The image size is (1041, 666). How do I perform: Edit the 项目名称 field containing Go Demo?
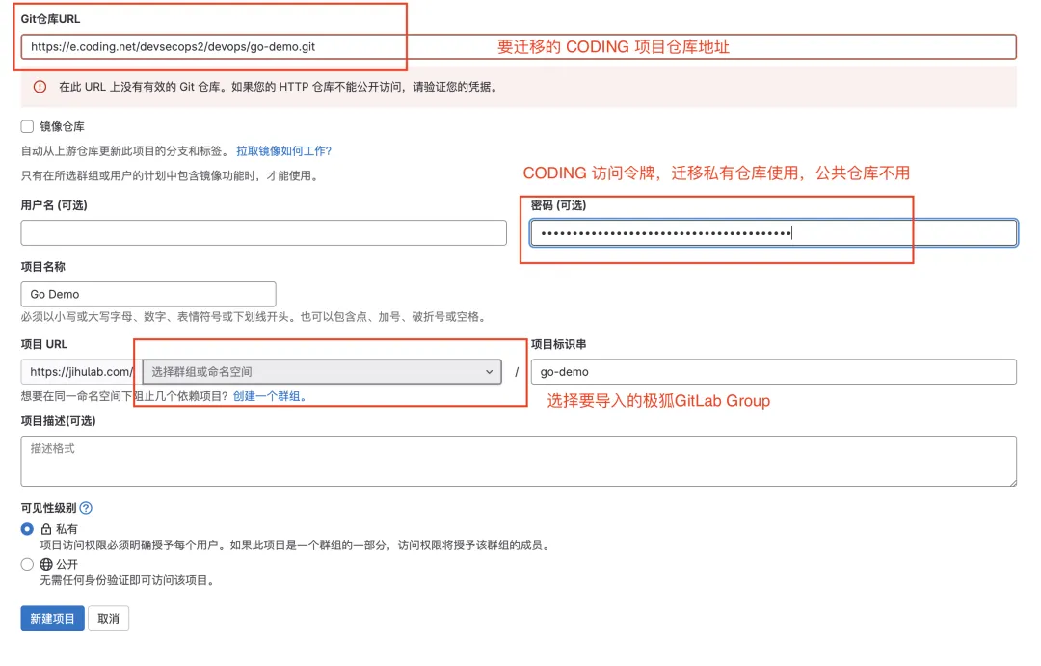148,294
